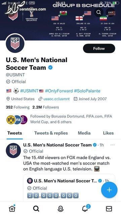Follow the U.S. Men's National Soccer Team
Screen dimensions: 121x216
(x=99, y=49)
